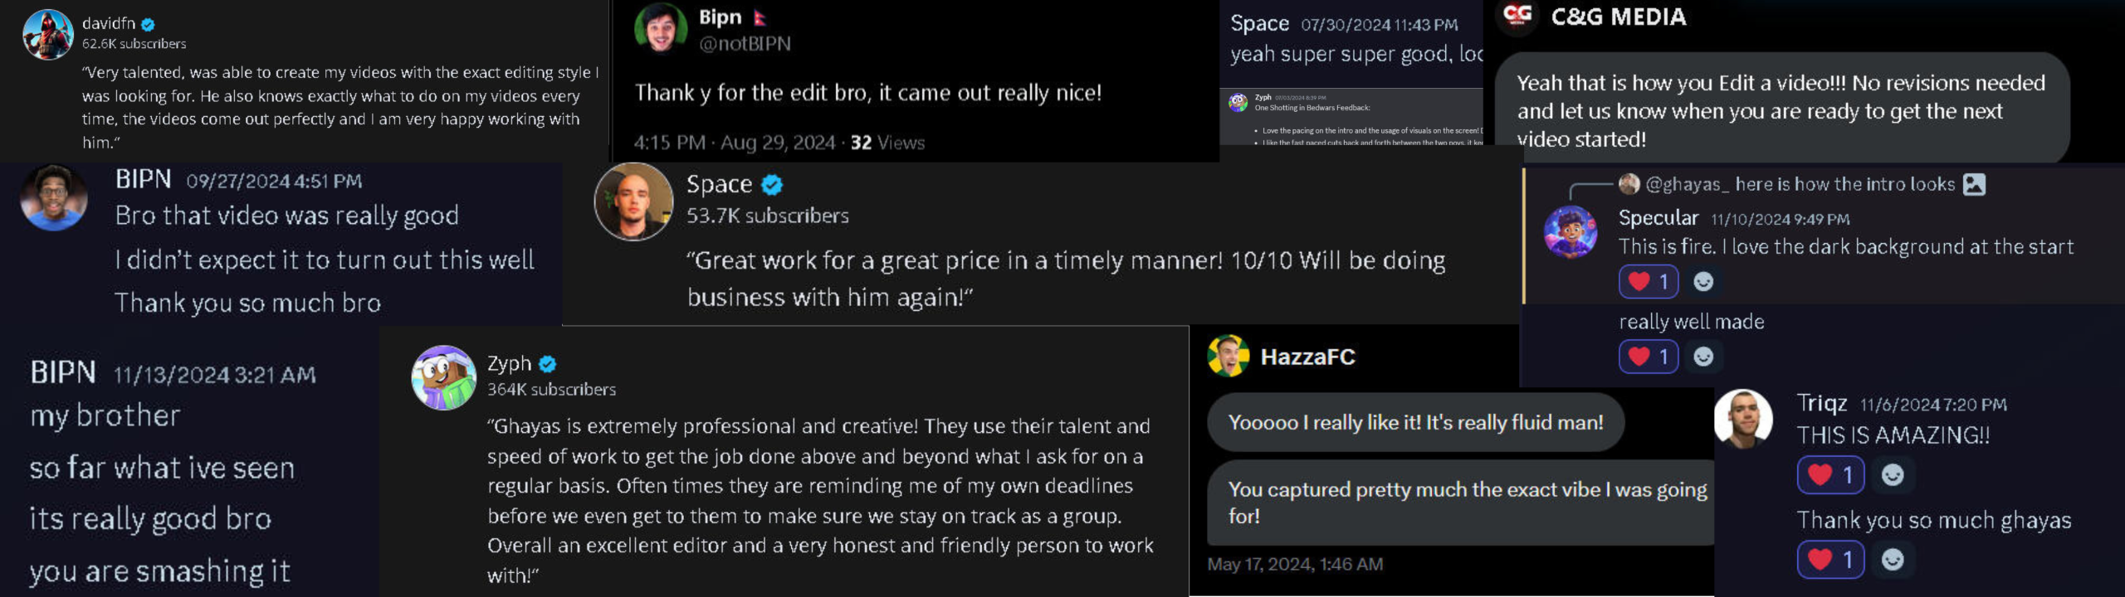Click the C&G MEDIA logo icon
2125x597 pixels.
click(x=1517, y=15)
